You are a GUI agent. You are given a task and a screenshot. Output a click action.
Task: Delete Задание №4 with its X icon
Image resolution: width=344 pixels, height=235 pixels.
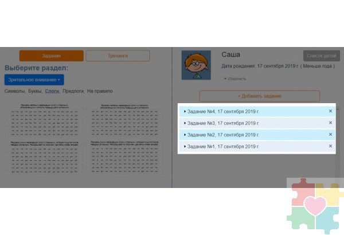[330, 111]
